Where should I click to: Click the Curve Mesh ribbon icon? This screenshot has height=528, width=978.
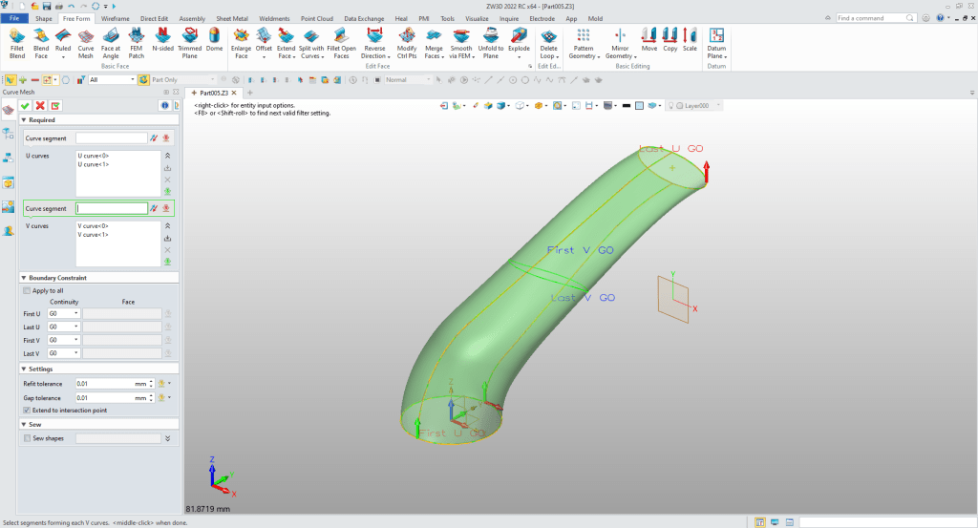click(x=86, y=42)
